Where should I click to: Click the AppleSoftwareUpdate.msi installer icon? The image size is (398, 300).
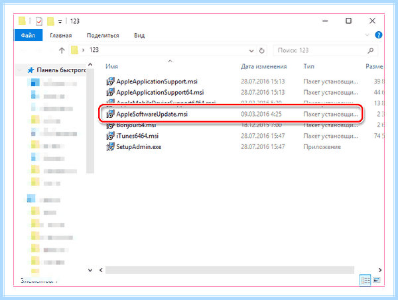[x=110, y=114]
